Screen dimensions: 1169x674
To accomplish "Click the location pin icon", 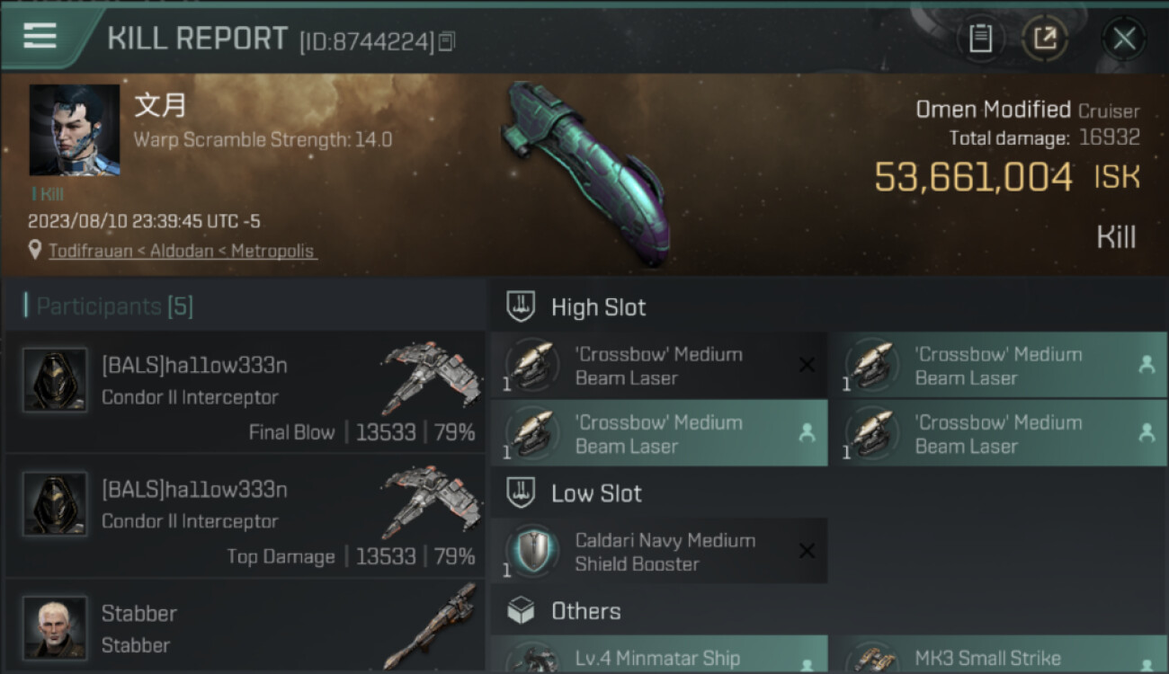I will click(35, 251).
